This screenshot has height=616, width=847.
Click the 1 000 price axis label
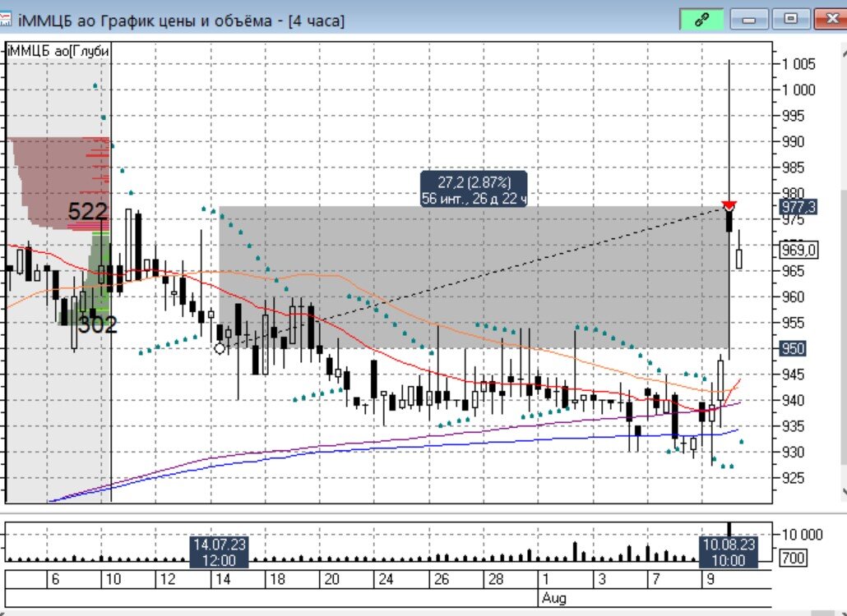tap(798, 90)
